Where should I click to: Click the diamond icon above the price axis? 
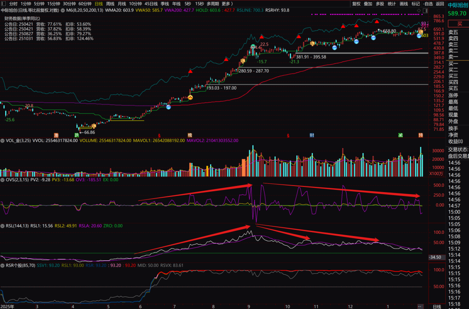coord(419,10)
